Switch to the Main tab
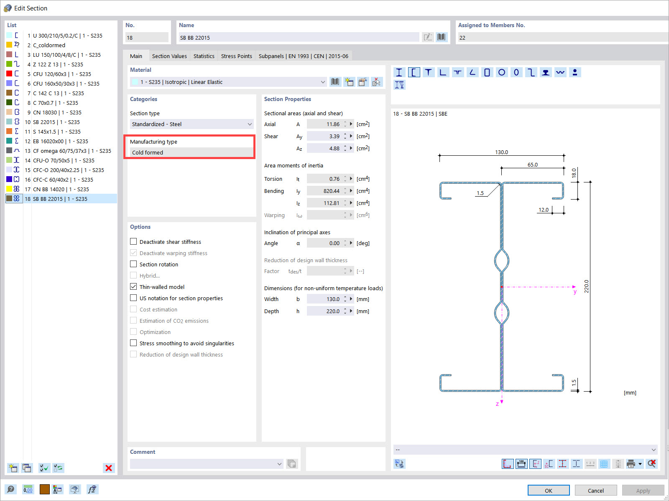Screen dimensions: 669x501 click(x=136, y=56)
